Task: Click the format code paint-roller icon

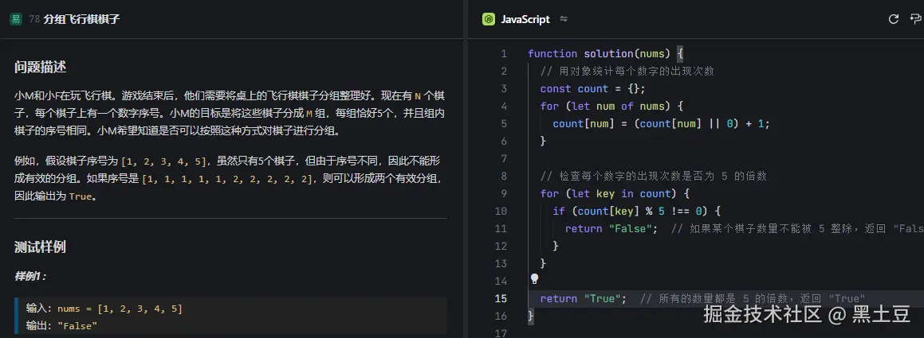Action: point(915,19)
